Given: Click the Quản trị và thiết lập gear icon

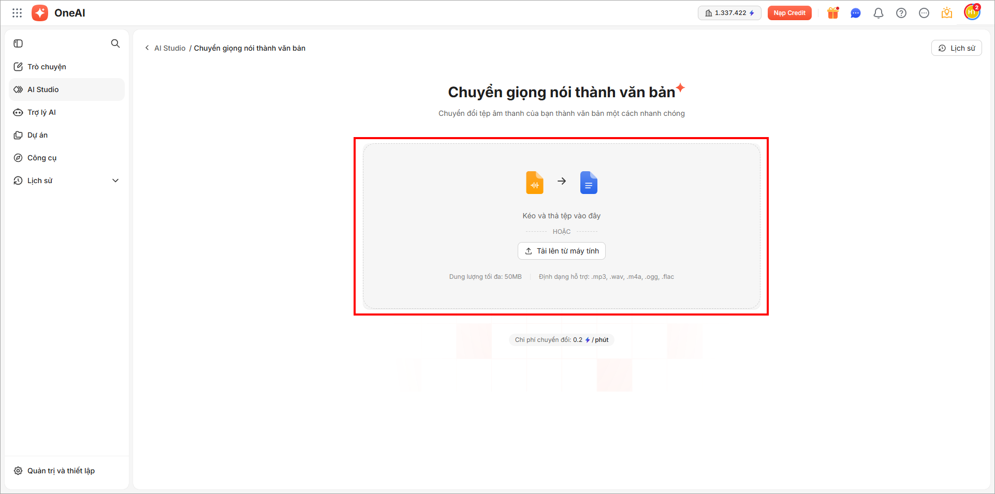Looking at the screenshot, I should (x=18, y=471).
